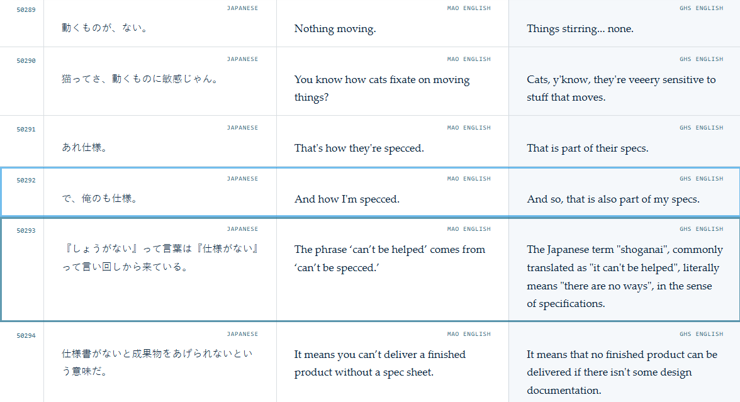Image resolution: width=740 pixels, height=402 pixels.
Task: Click line number 50293
Action: [x=26, y=231]
